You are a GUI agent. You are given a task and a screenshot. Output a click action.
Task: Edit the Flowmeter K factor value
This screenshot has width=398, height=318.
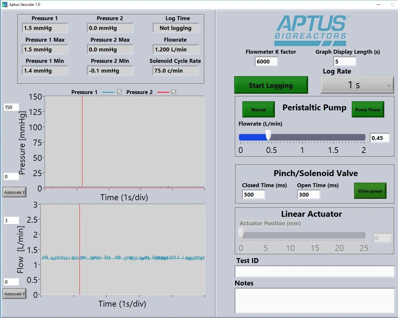point(266,61)
